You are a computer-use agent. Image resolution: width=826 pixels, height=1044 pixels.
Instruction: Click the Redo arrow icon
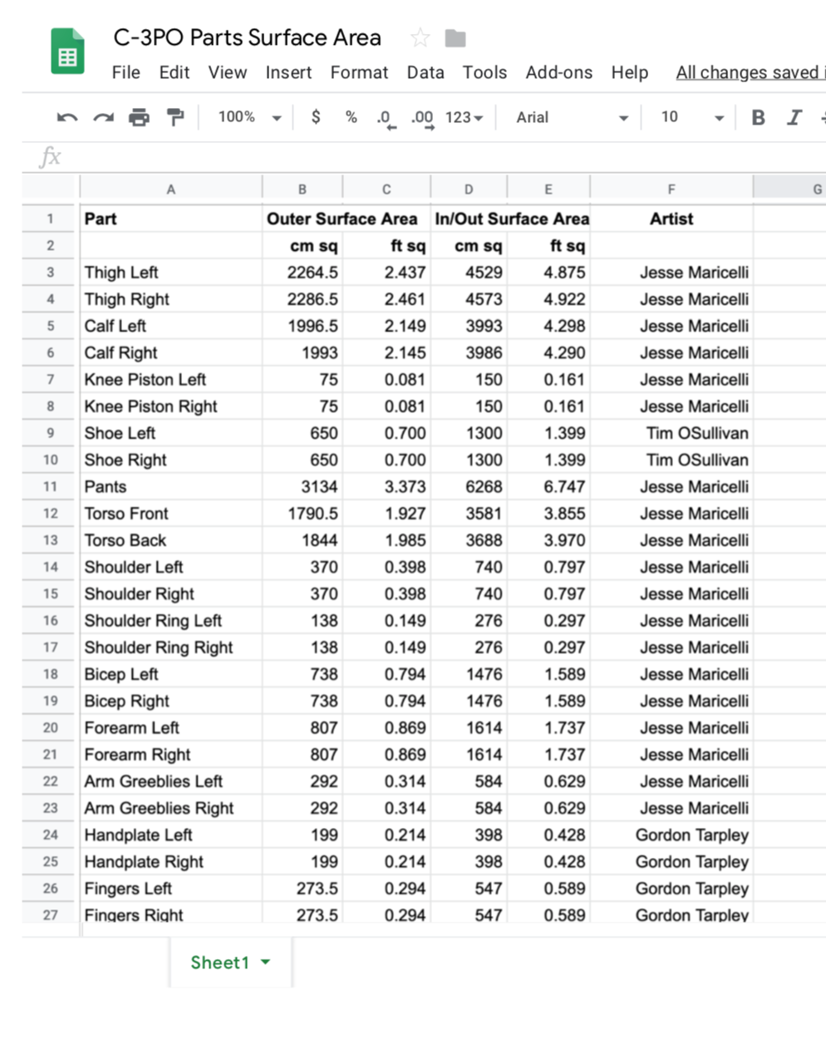103,118
